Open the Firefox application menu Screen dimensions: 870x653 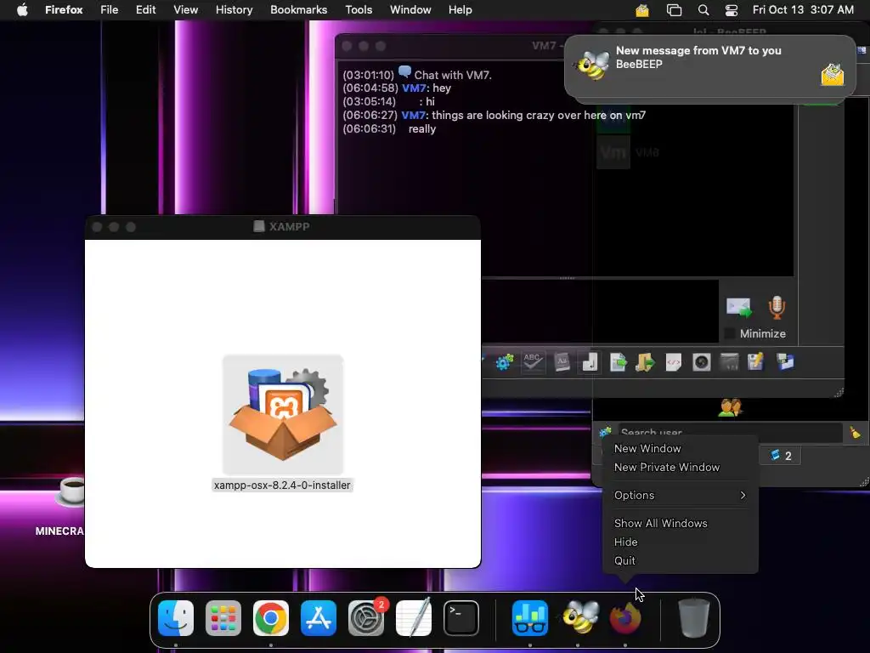(x=64, y=10)
